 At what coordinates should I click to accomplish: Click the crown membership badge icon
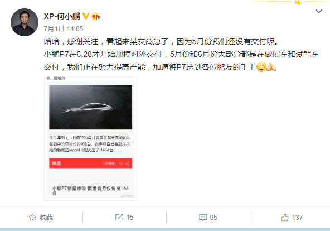tap(96, 16)
